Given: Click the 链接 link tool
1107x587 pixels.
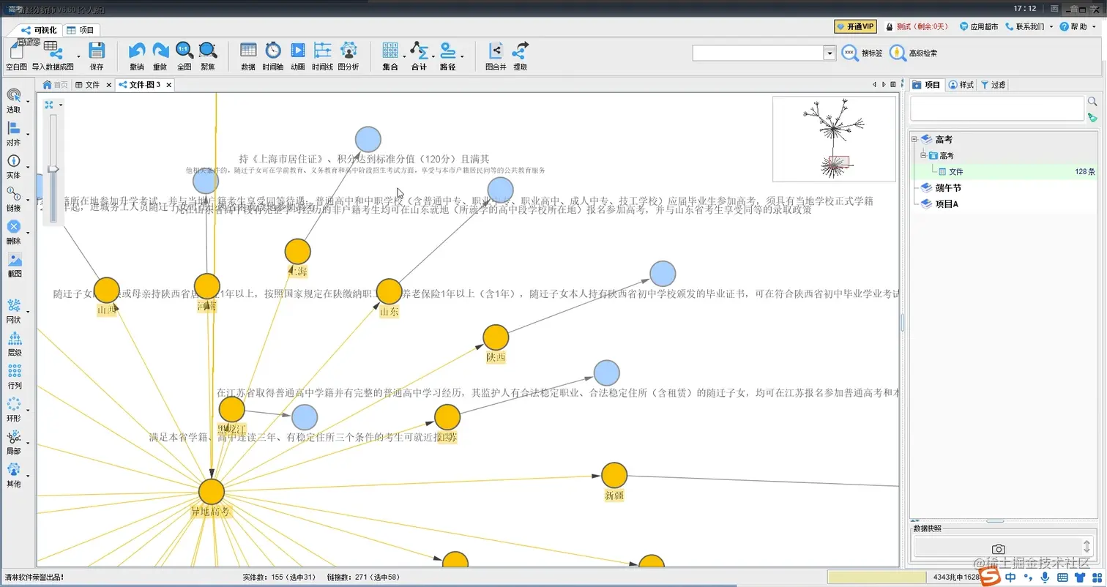Looking at the screenshot, I should 13,199.
